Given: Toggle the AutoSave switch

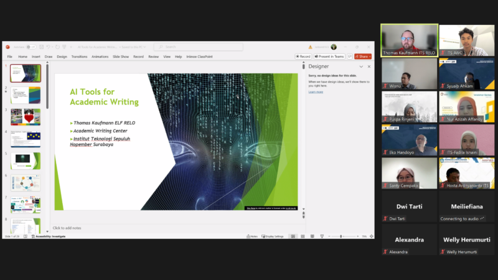Looking at the screenshot, I should (31, 47).
